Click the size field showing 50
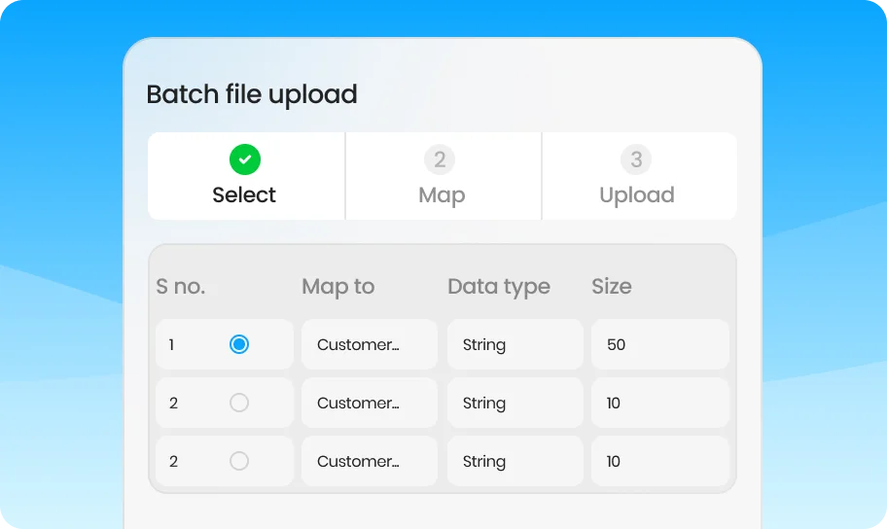887x529 pixels. click(x=660, y=344)
